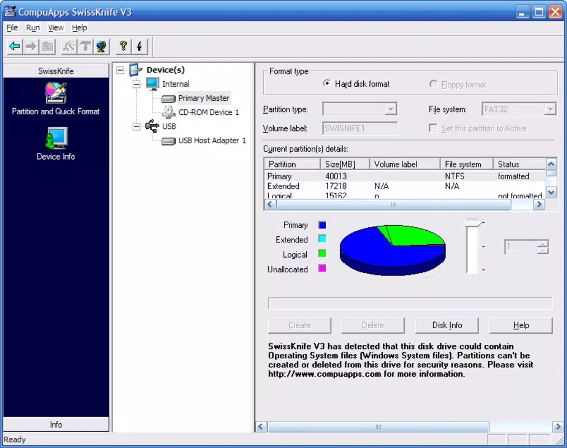The image size is (567, 448).
Task: Select the Primary 40013 NTFS row
Action: 405,176
